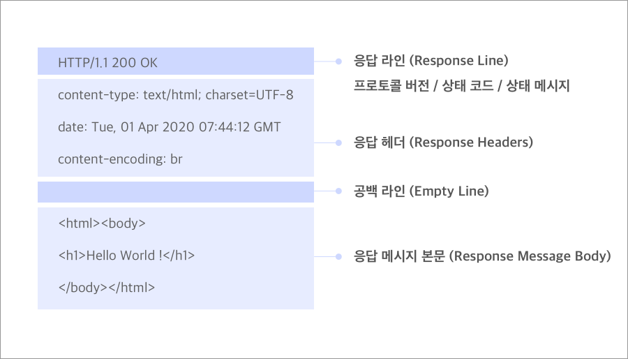Click the charset=UTF-8 text

pos(250,95)
